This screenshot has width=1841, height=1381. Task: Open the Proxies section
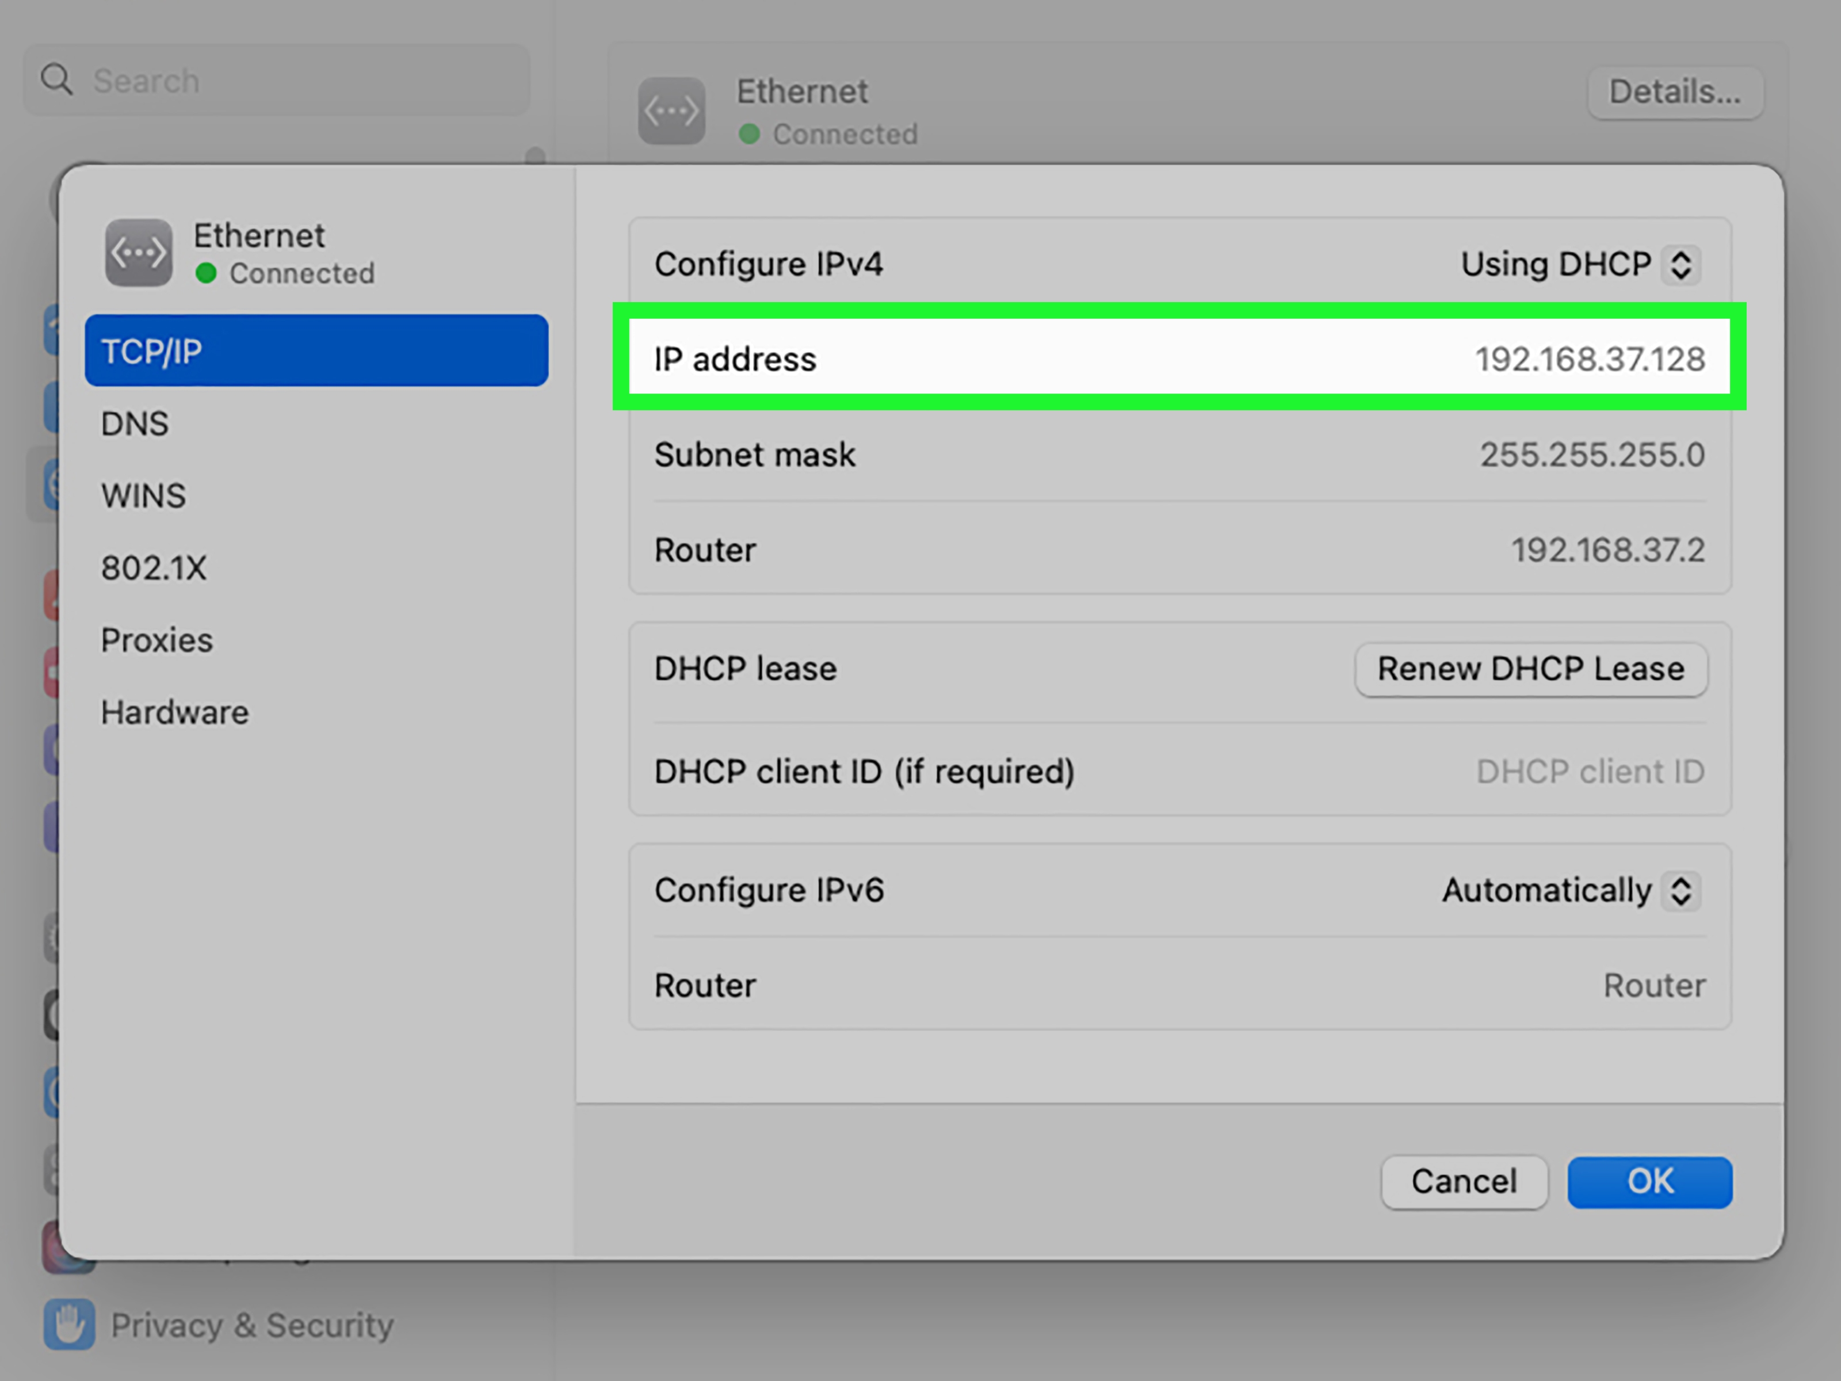[x=157, y=640]
